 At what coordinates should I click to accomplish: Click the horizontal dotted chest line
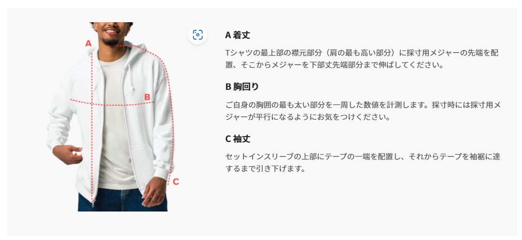click(x=112, y=103)
